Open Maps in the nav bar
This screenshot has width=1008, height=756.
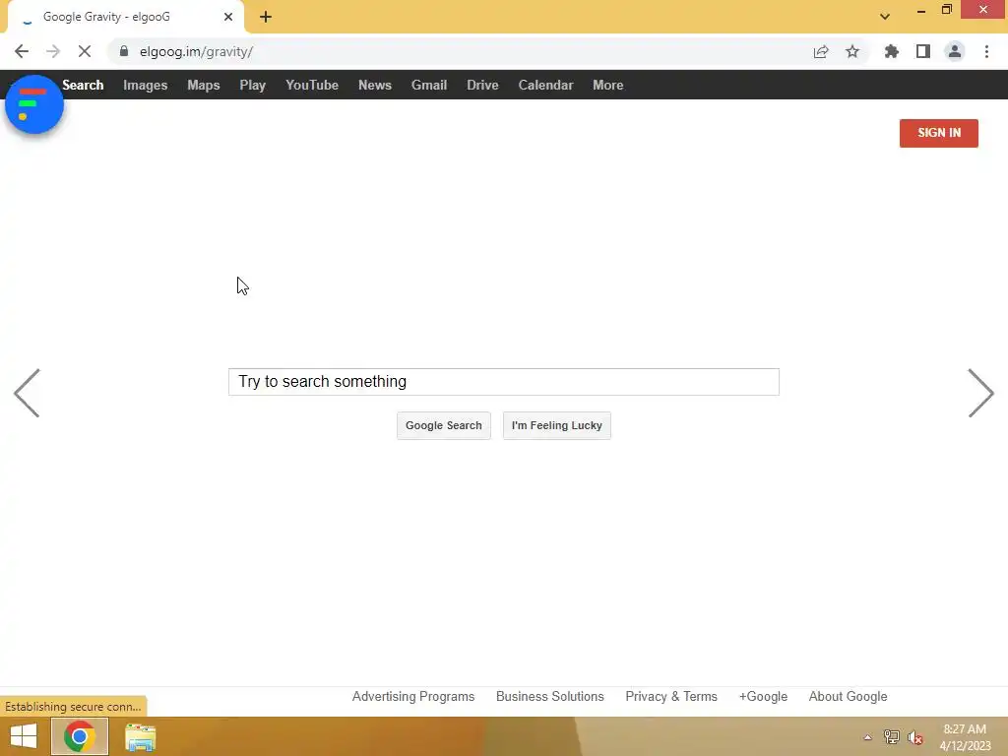point(203,85)
